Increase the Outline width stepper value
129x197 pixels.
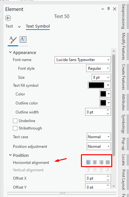click(x=108, y=110)
